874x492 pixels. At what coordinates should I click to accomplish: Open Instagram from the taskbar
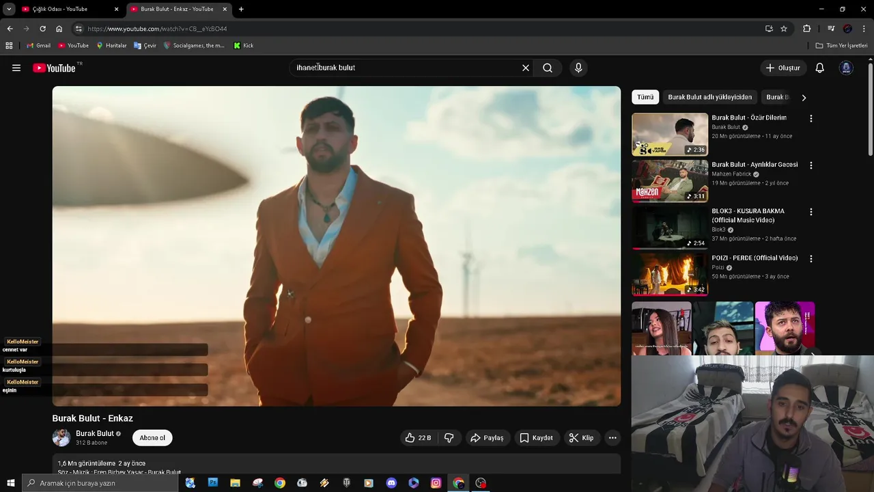(436, 483)
